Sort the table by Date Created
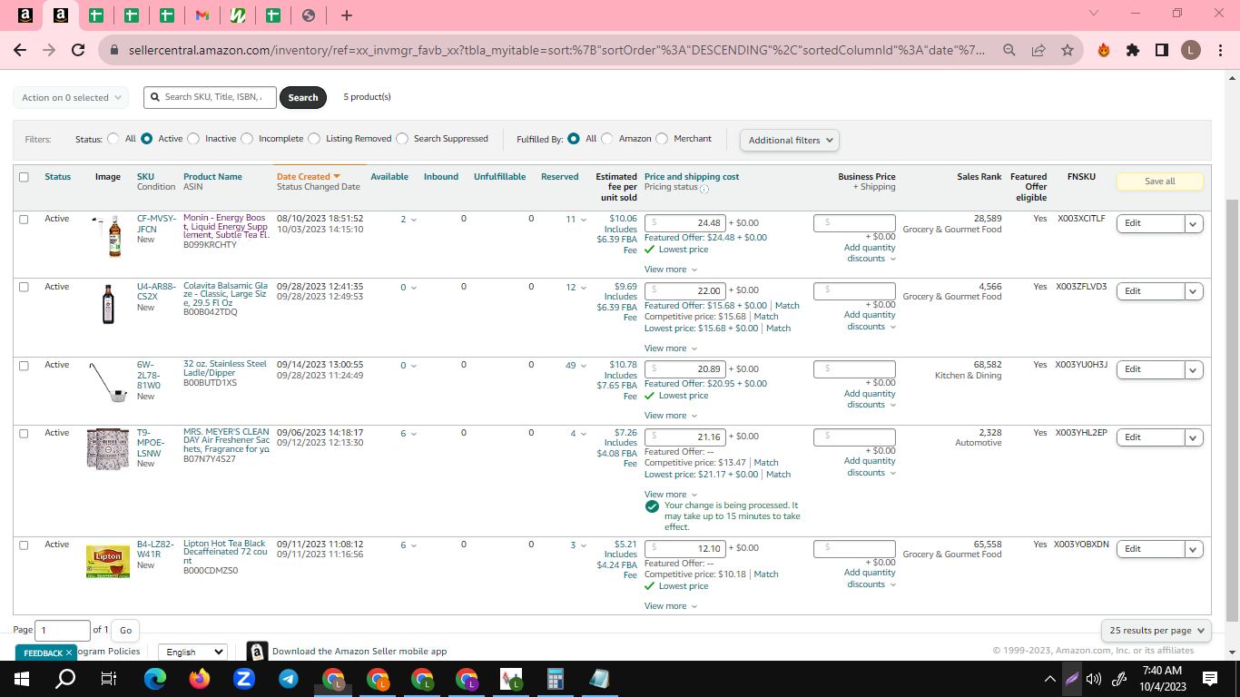This screenshot has height=697, width=1240. click(x=308, y=177)
